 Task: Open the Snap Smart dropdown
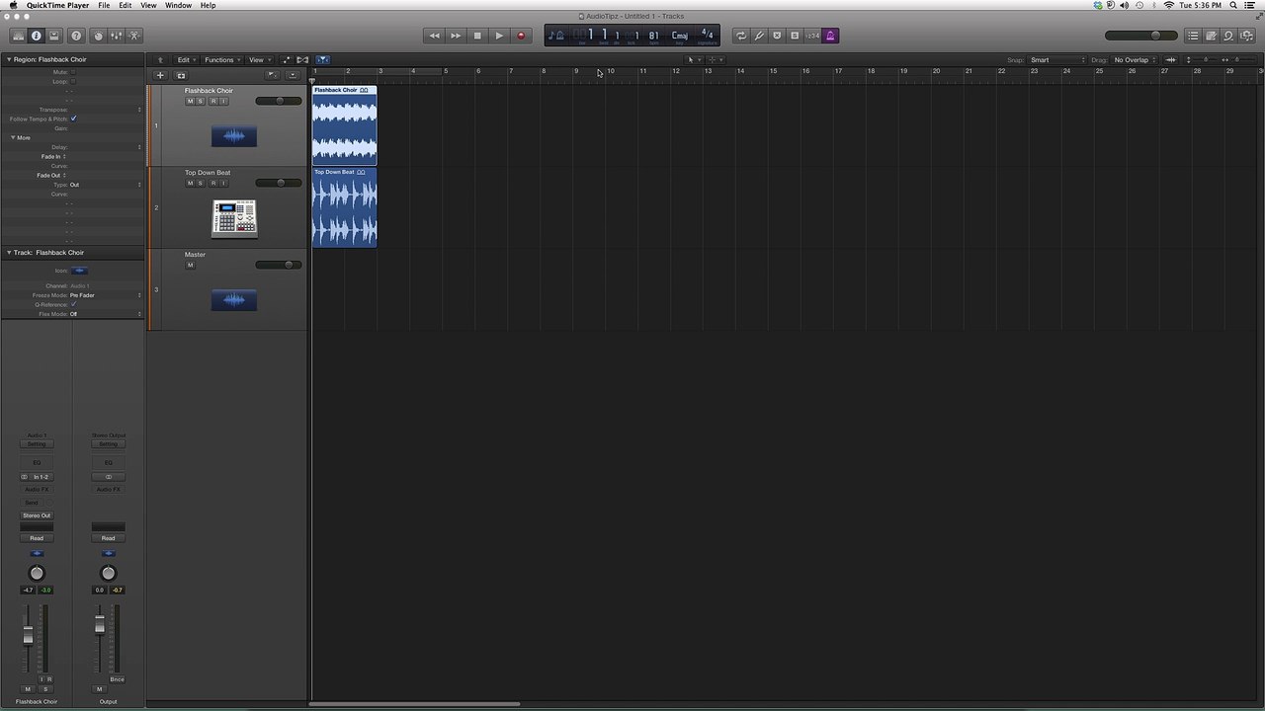coord(1056,60)
